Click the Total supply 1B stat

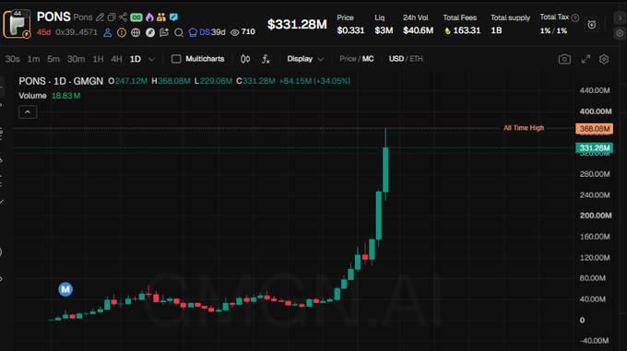pos(510,24)
